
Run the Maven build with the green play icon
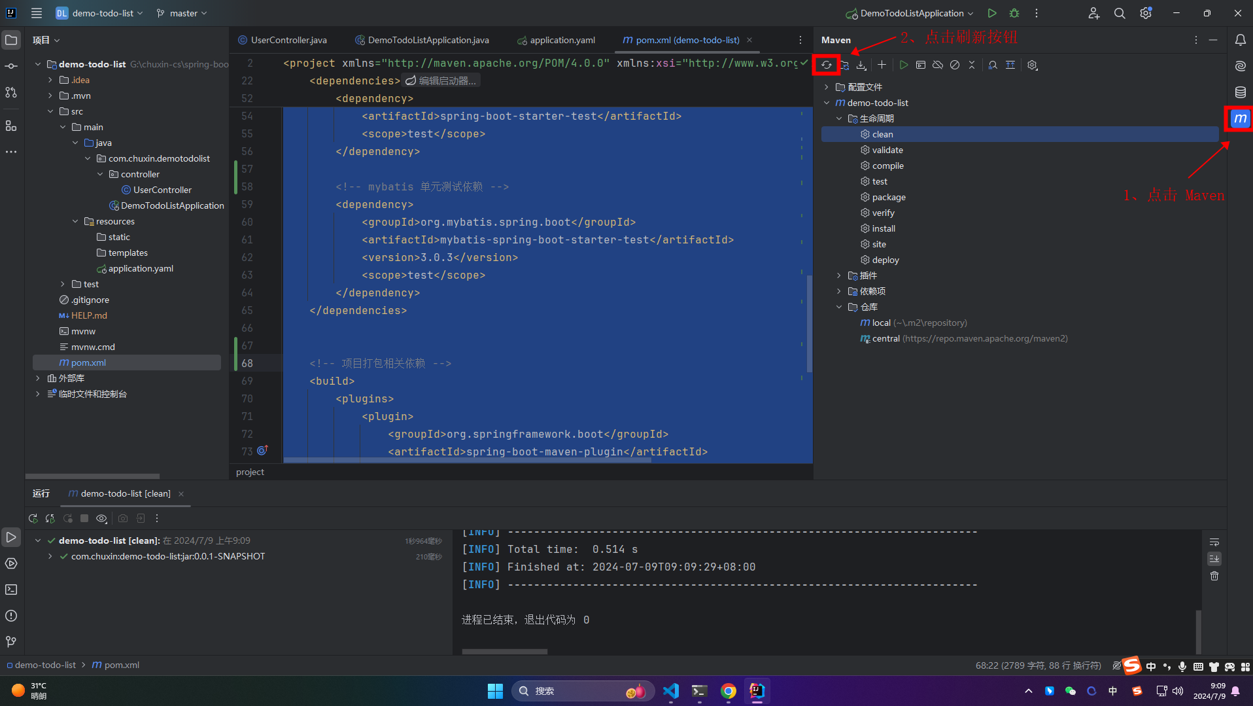tap(904, 65)
